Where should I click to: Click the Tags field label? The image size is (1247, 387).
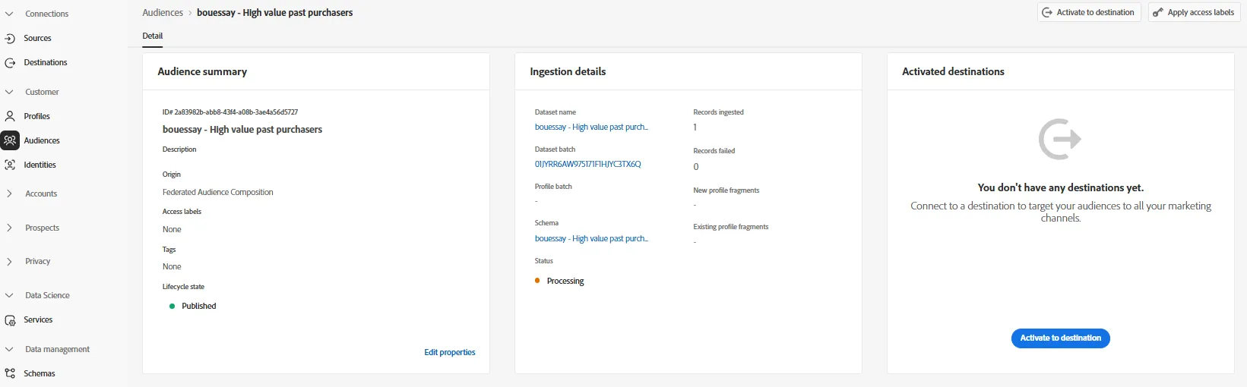(169, 250)
